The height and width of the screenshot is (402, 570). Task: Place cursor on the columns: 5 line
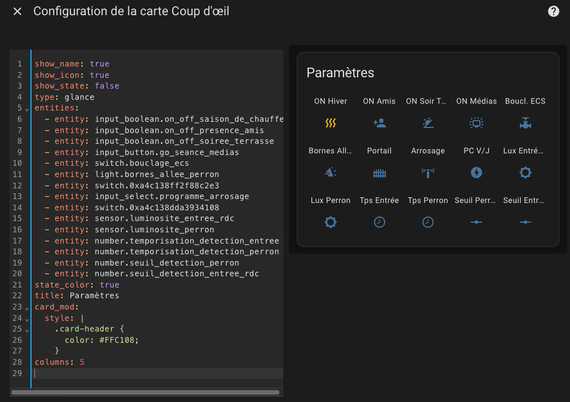point(59,362)
